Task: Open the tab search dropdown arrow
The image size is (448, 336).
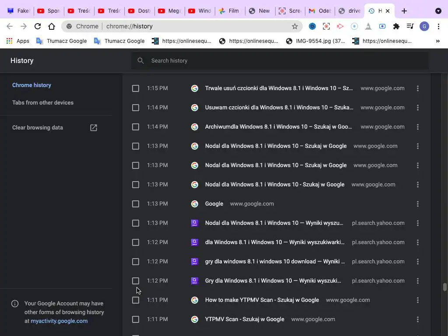Action: tap(438, 11)
